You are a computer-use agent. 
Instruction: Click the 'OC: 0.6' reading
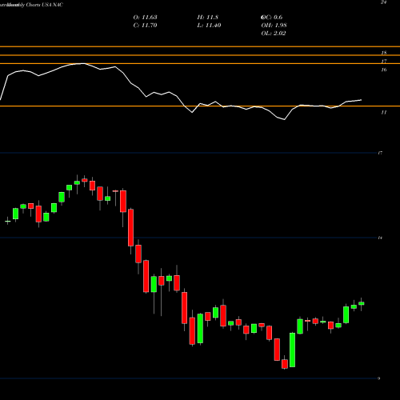pos(271,18)
